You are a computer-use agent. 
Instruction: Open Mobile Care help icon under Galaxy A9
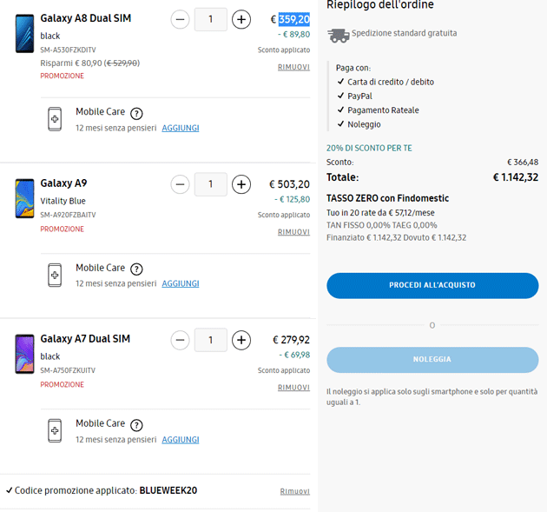pyautogui.click(x=136, y=269)
